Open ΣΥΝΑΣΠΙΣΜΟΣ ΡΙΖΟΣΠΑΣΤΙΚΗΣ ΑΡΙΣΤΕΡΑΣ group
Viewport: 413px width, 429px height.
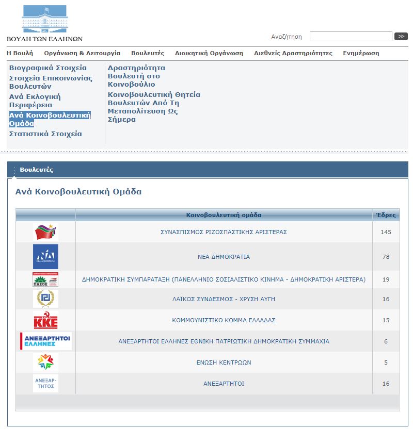coord(224,232)
